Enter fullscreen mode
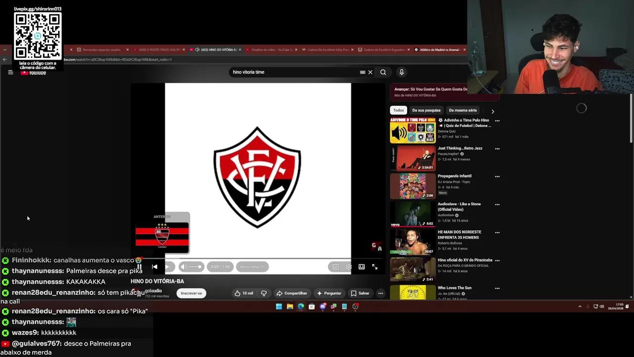 374,267
